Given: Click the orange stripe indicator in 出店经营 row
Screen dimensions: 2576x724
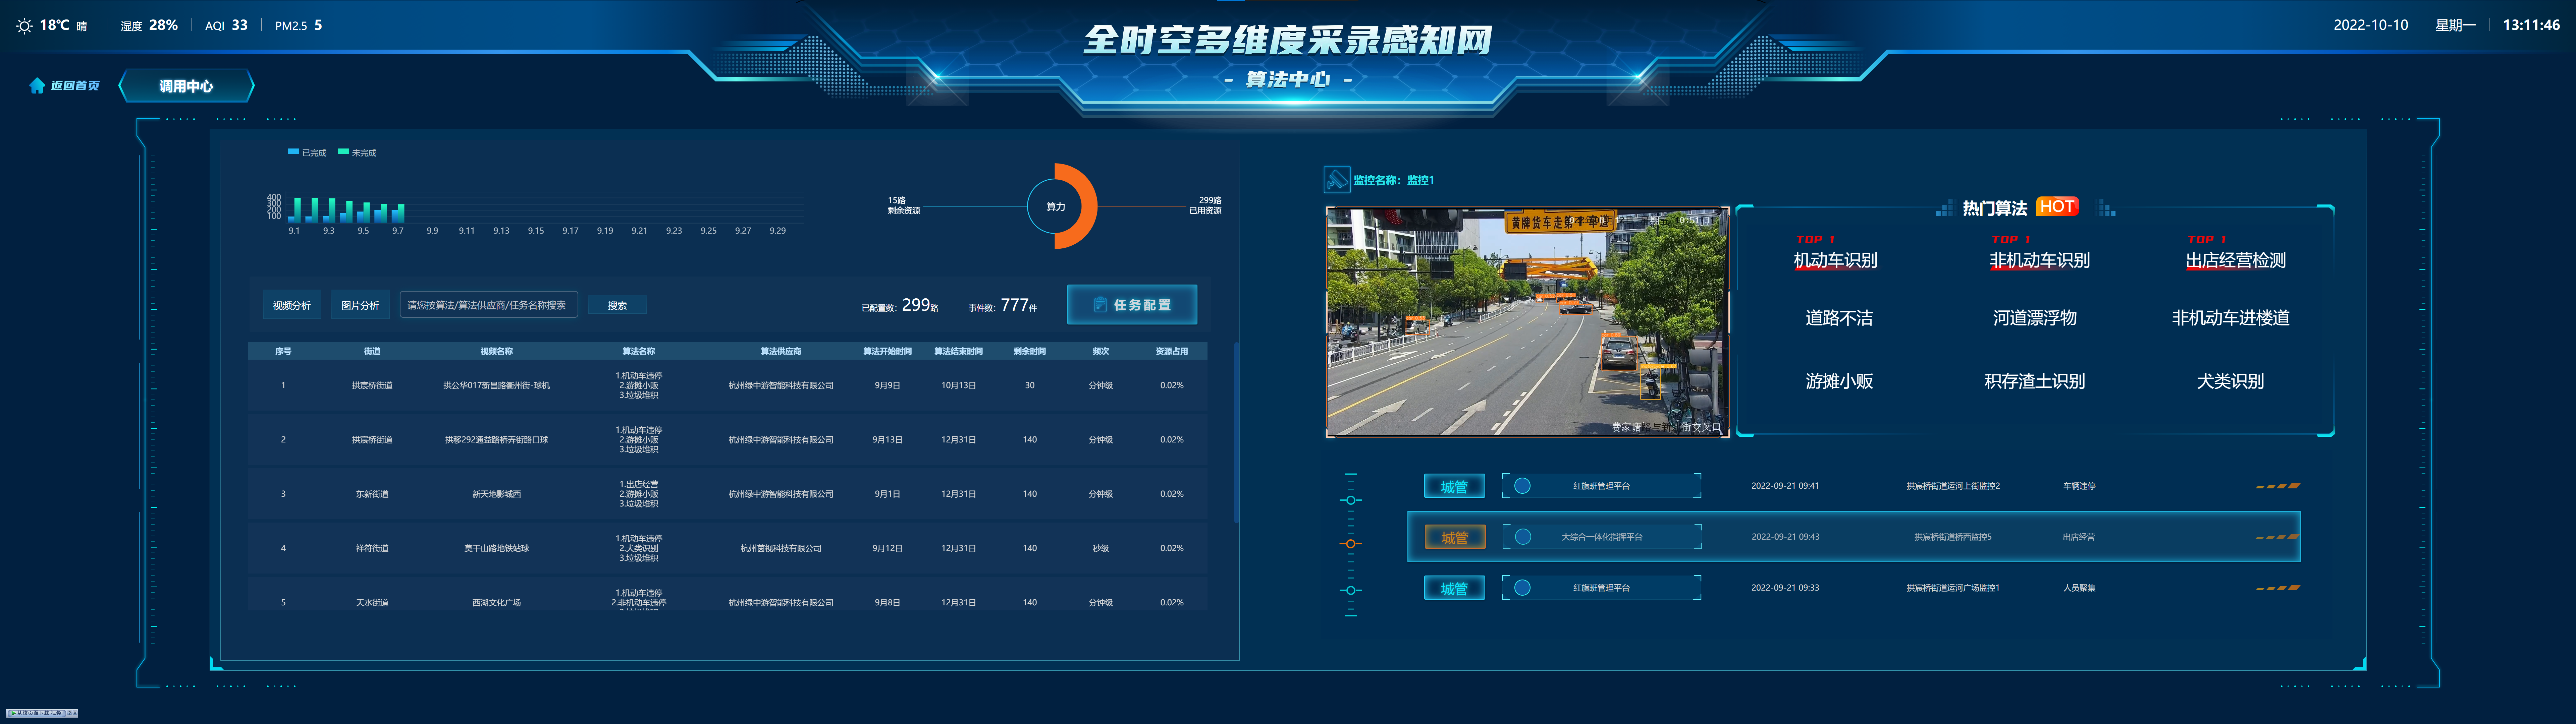Looking at the screenshot, I should click(x=2278, y=537).
